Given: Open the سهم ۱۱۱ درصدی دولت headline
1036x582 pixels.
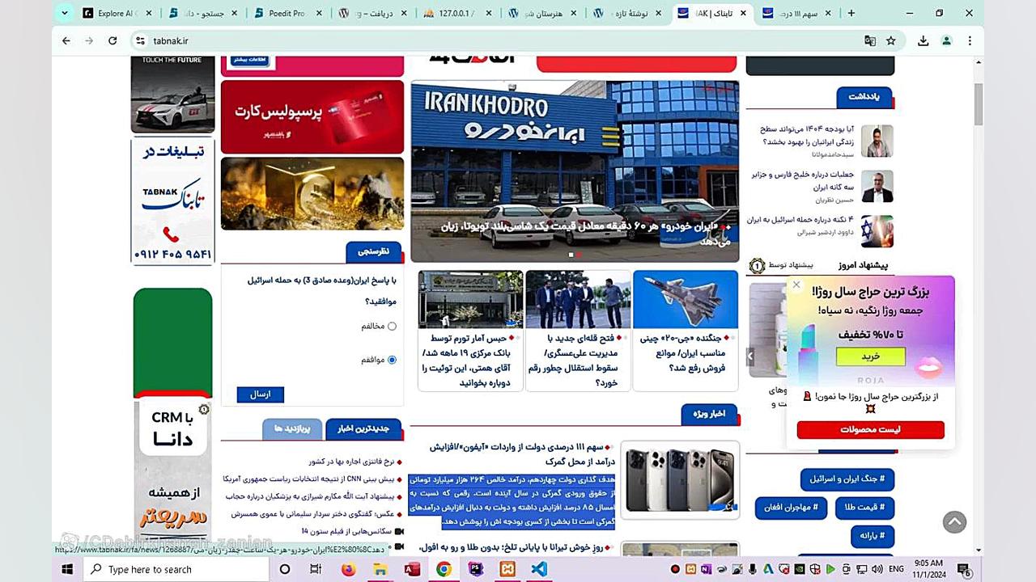Looking at the screenshot, I should tap(522, 453).
